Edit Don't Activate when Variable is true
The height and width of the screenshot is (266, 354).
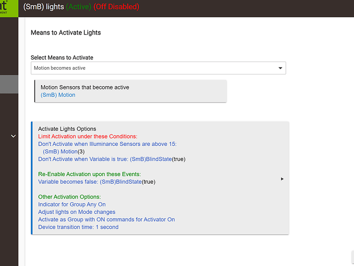(111, 159)
